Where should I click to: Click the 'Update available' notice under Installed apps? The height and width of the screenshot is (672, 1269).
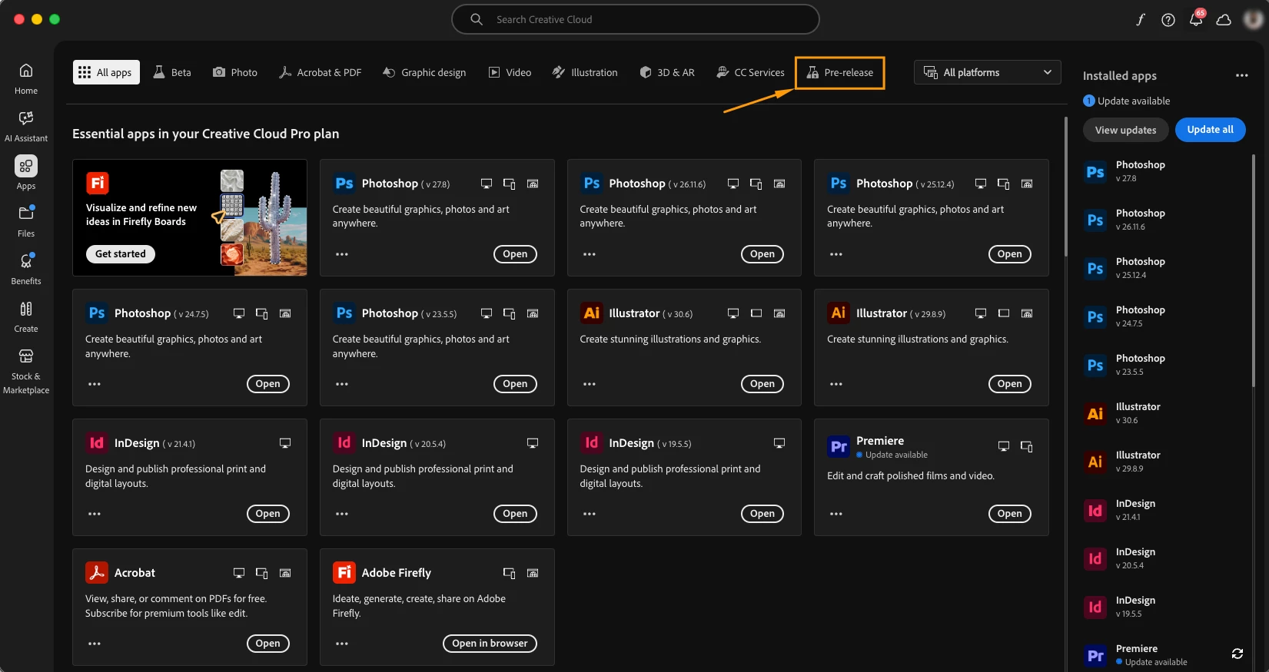click(1127, 101)
